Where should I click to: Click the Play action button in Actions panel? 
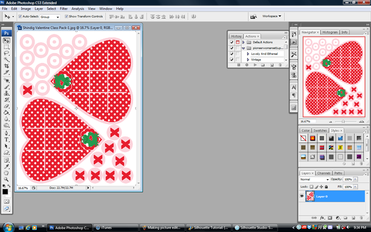pos(255,65)
